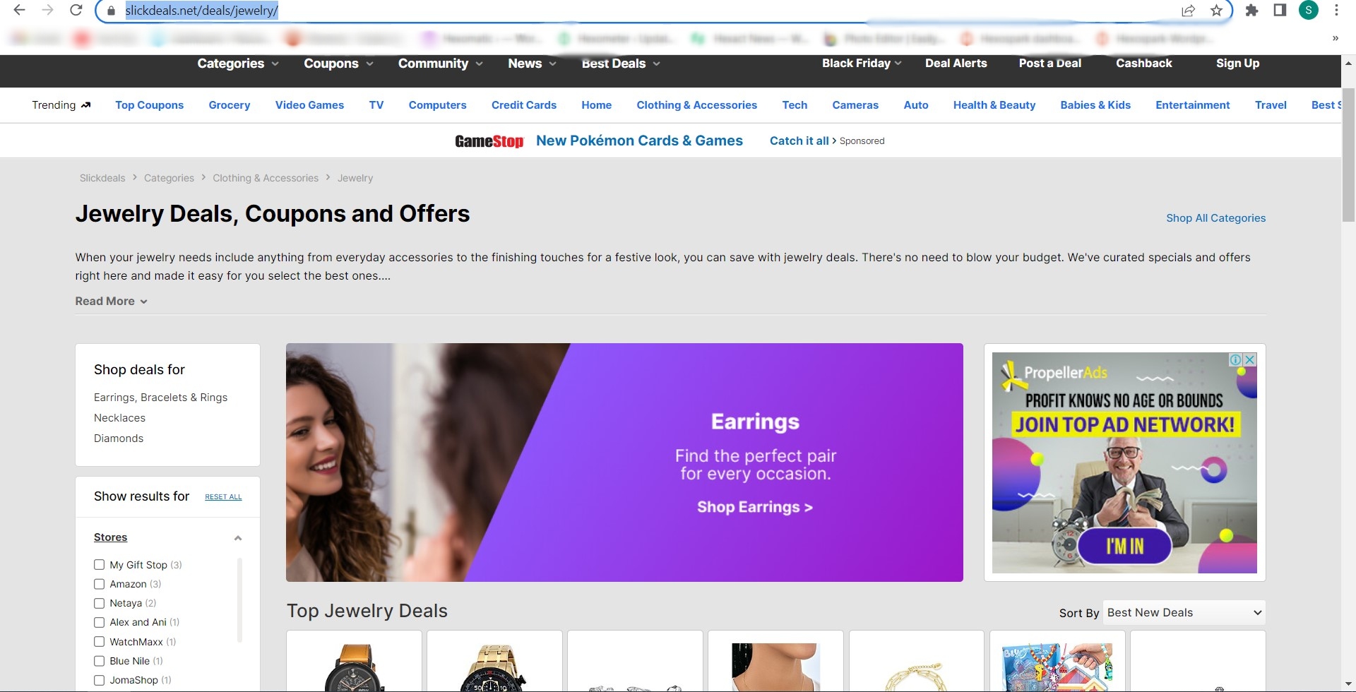Click the RESET ALL filters link
This screenshot has width=1356, height=692.
click(223, 497)
